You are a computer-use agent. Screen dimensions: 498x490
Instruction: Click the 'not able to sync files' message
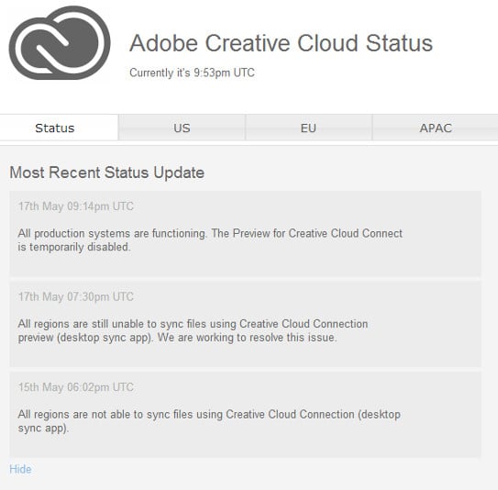click(x=209, y=421)
